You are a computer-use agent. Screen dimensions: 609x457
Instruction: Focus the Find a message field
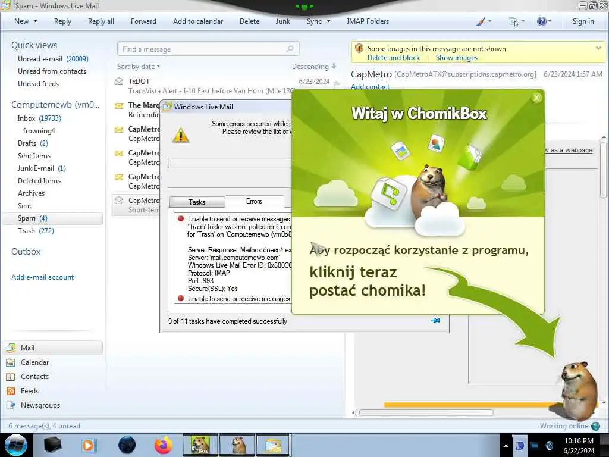click(208, 49)
